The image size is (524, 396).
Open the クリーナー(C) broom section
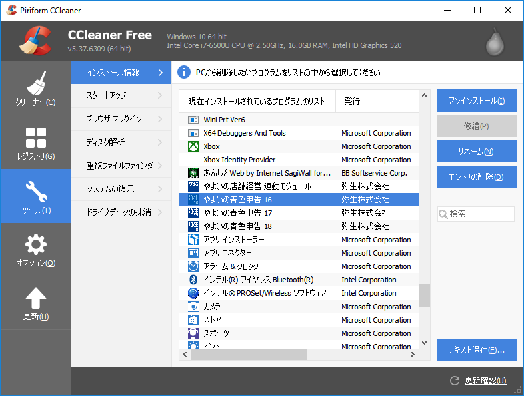(x=36, y=89)
